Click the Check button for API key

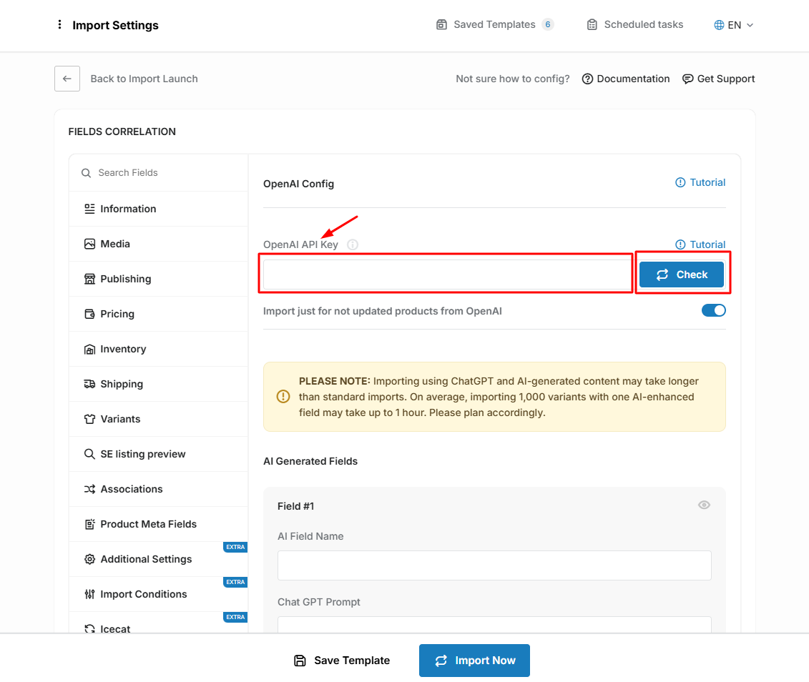click(682, 275)
